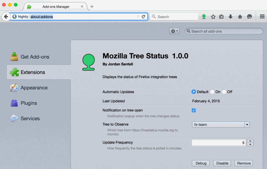Show bookmarks list icon
Image resolution: width=267 pixels, height=169 pixels.
(x=221, y=17)
